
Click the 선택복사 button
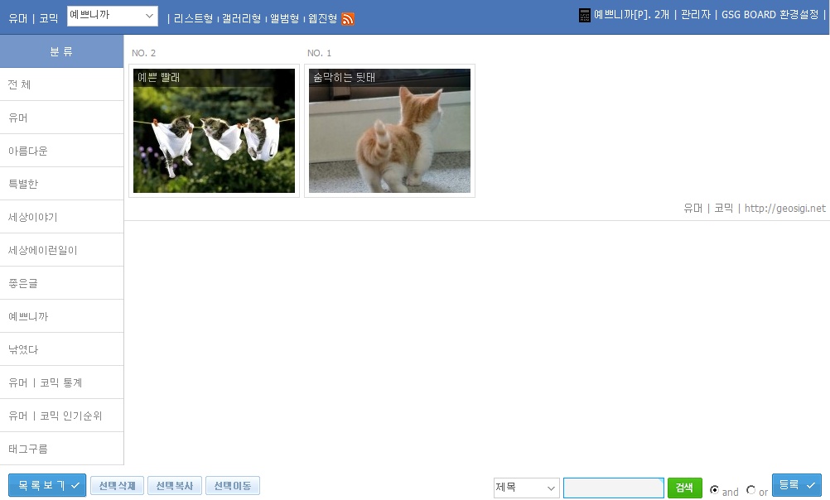175,486
